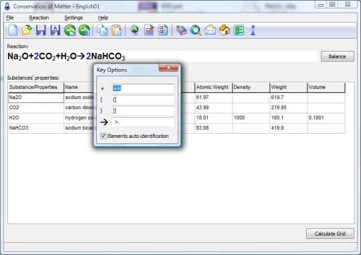Click the Substance/Properties column header
The width and height of the screenshot is (361, 255).
click(36, 88)
